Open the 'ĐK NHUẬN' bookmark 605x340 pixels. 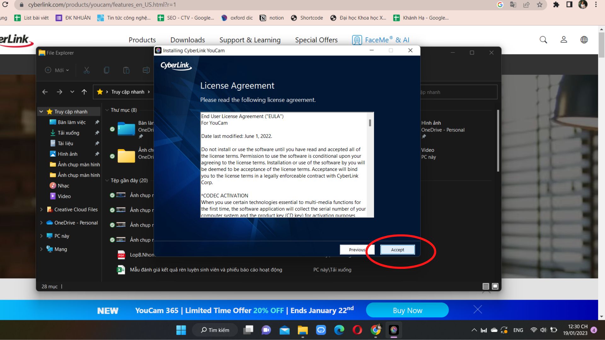[x=73, y=18]
